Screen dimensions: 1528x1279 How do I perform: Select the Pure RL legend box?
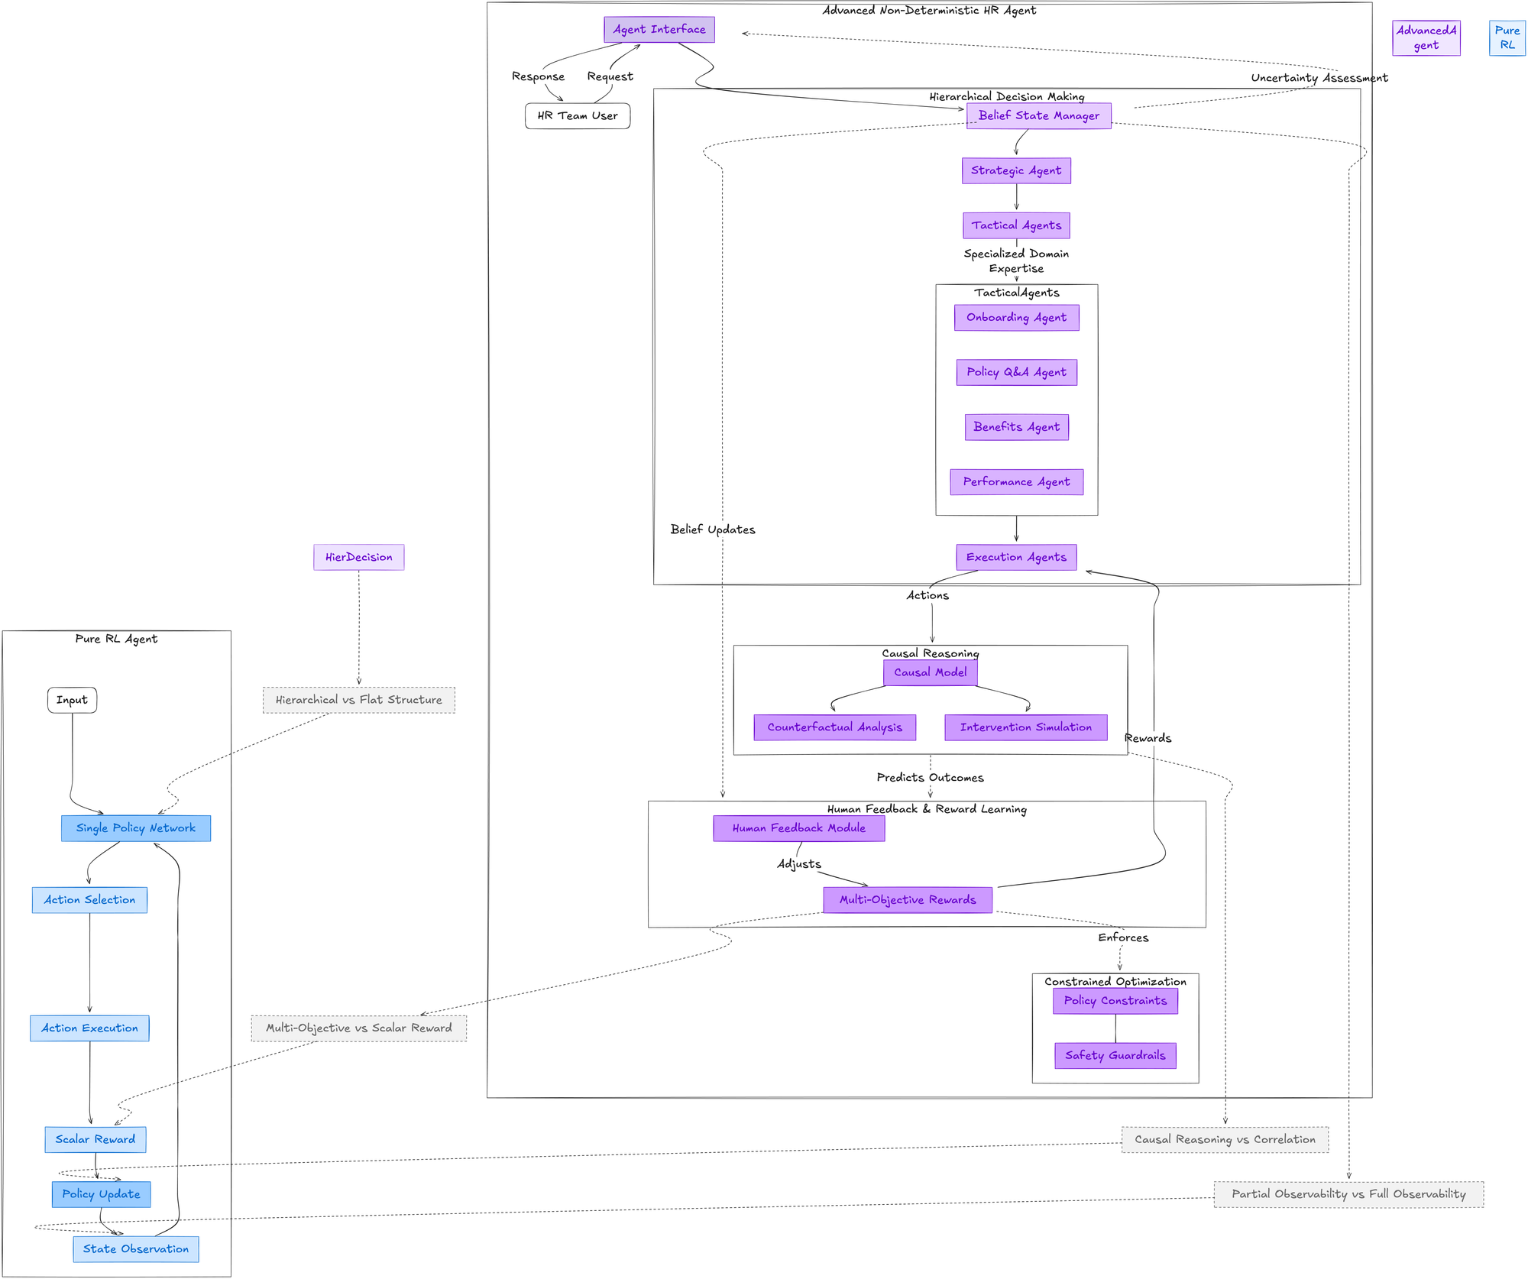[1507, 38]
